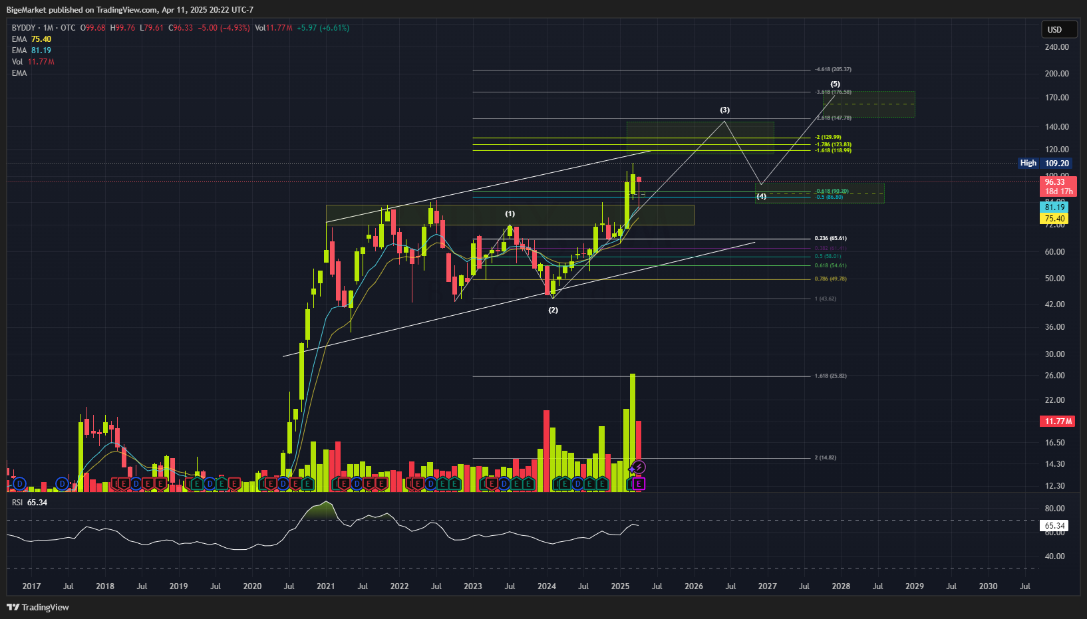Click the 60.00 price axis label
The image size is (1087, 619).
[1055, 252]
